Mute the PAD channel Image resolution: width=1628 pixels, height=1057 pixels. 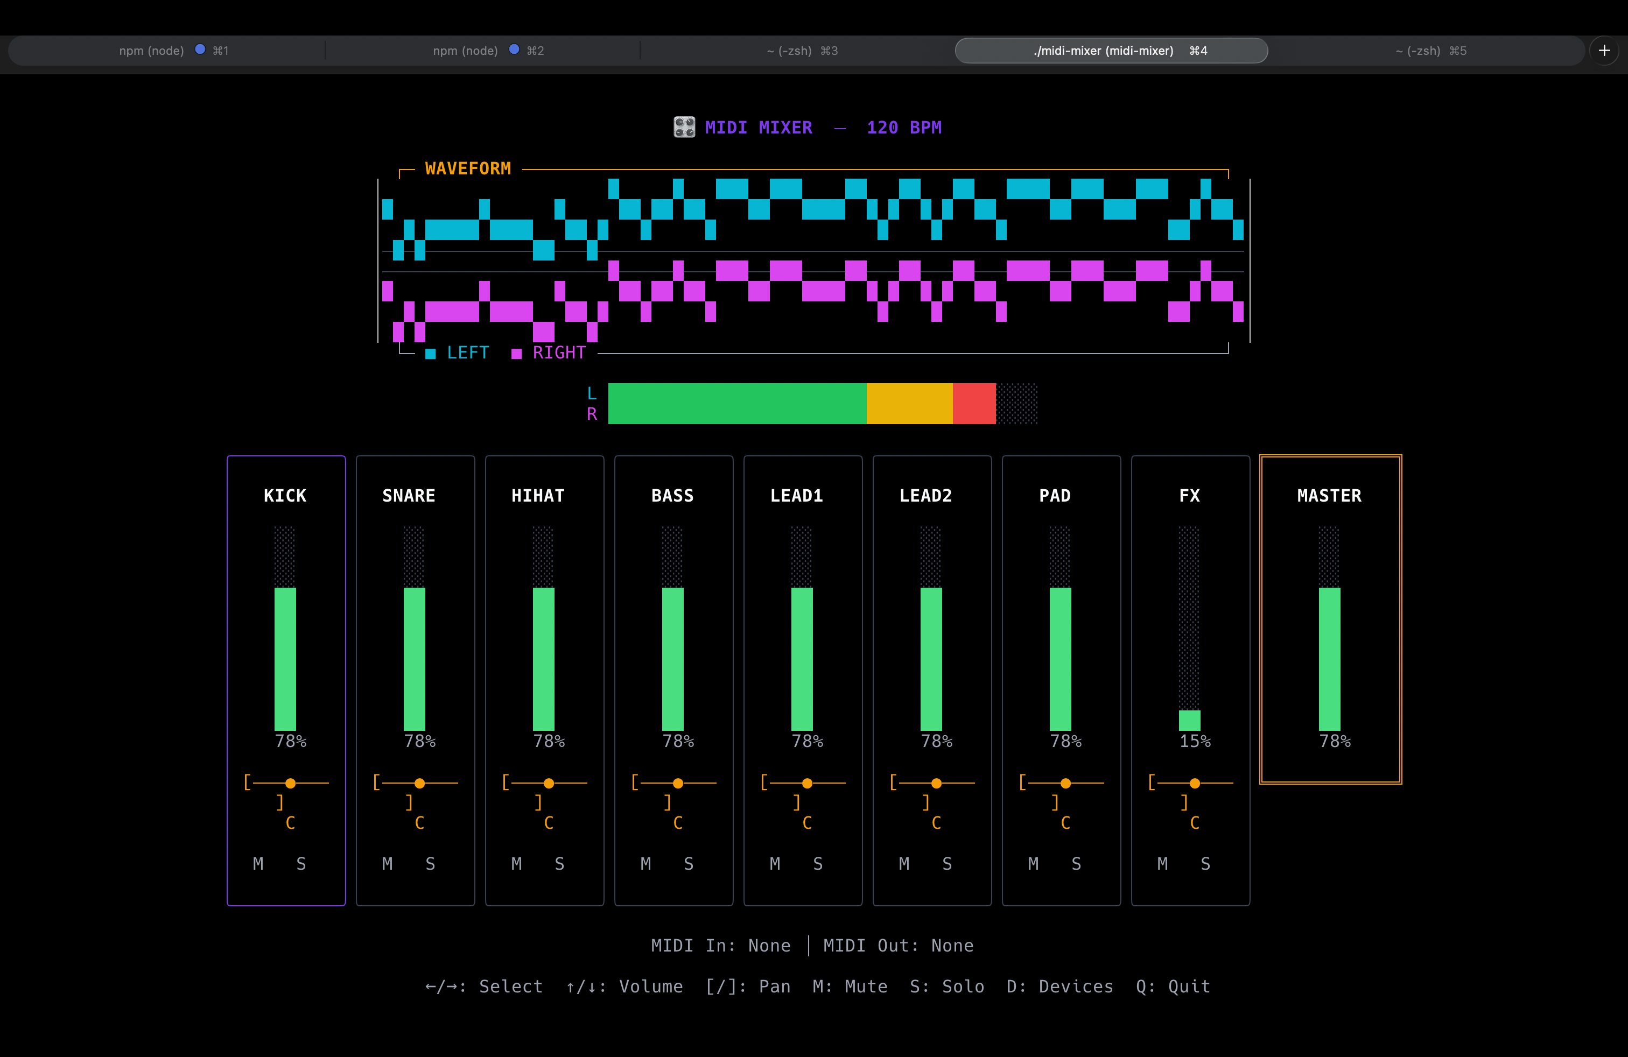(1034, 863)
